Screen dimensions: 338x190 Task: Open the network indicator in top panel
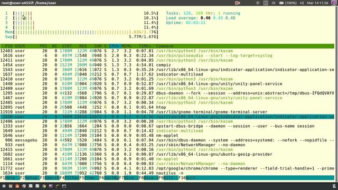[x=258, y=3]
